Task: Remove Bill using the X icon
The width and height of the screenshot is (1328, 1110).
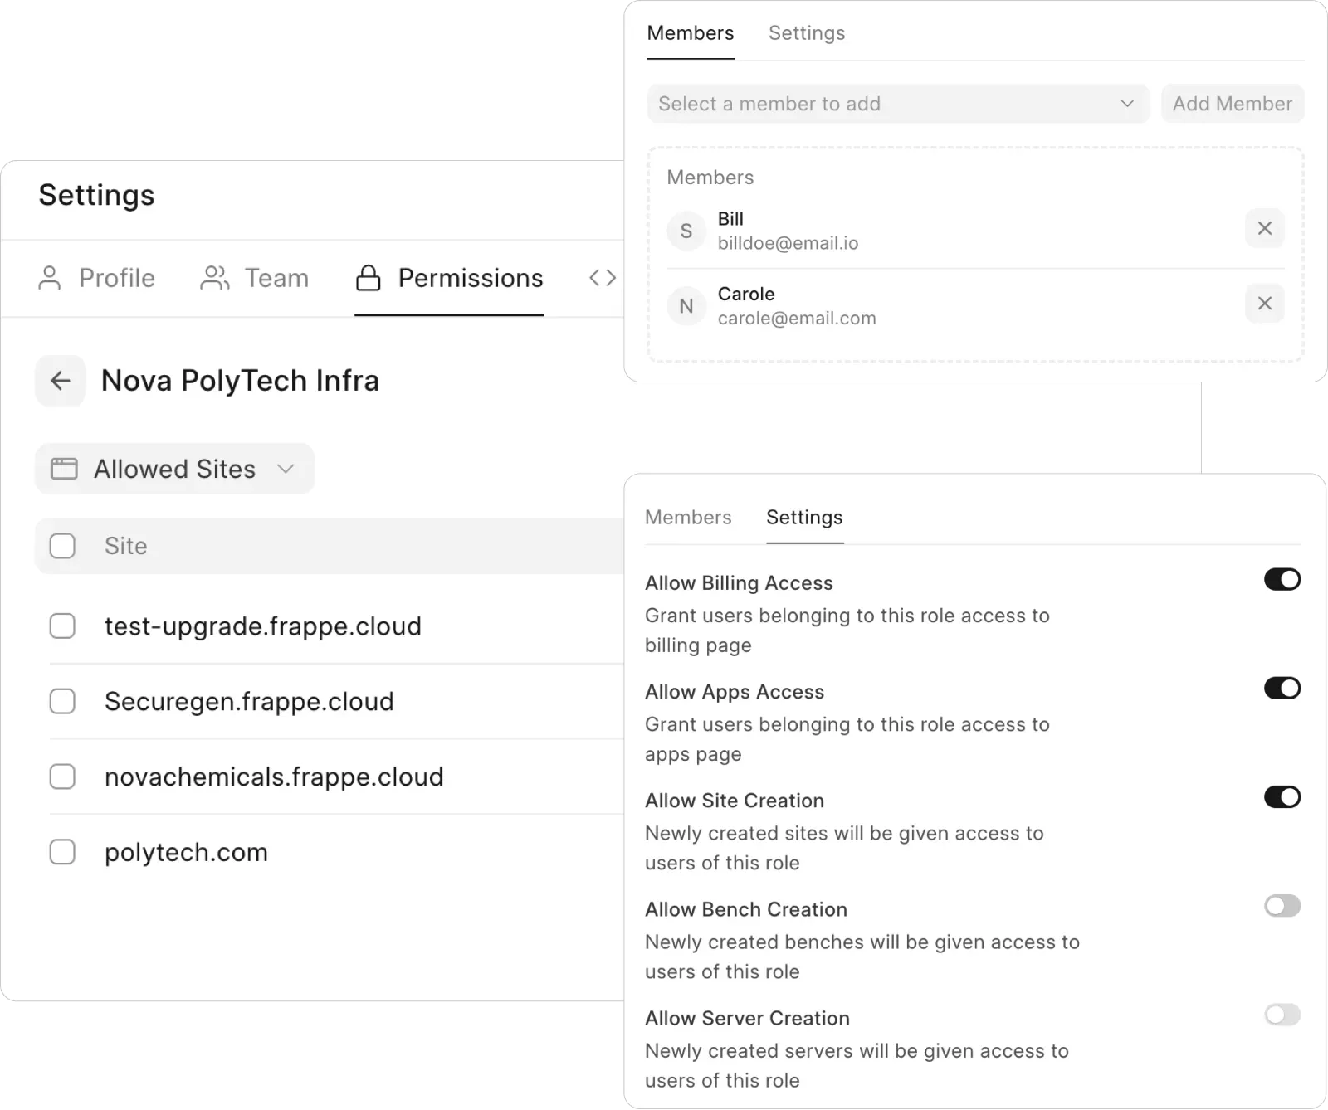Action: 1264,229
